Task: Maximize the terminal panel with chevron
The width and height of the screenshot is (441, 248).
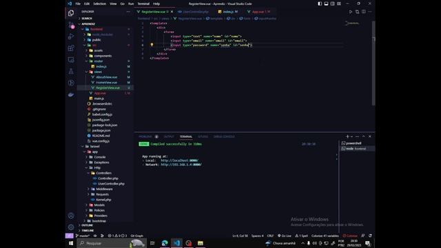Action: [364, 136]
